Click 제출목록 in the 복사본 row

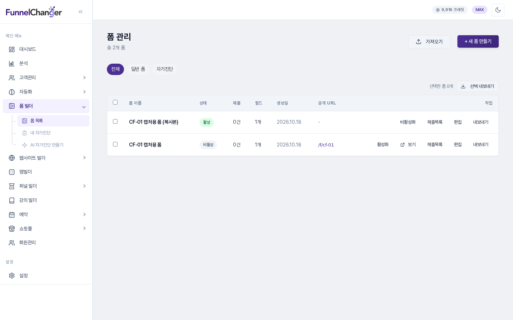tap(435, 122)
